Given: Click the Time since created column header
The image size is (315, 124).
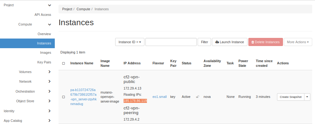Looking at the screenshot, I should (264, 63).
